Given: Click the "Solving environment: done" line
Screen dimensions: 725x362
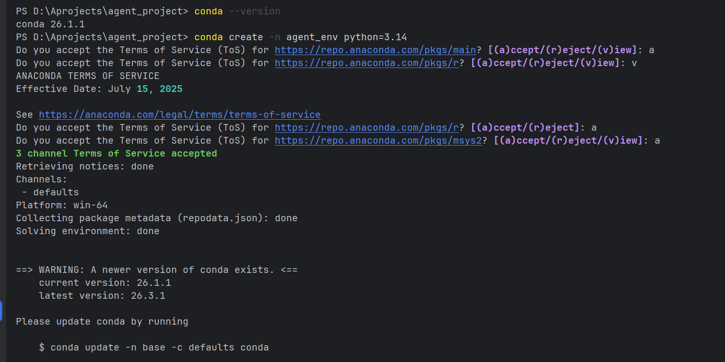Looking at the screenshot, I should point(88,231).
